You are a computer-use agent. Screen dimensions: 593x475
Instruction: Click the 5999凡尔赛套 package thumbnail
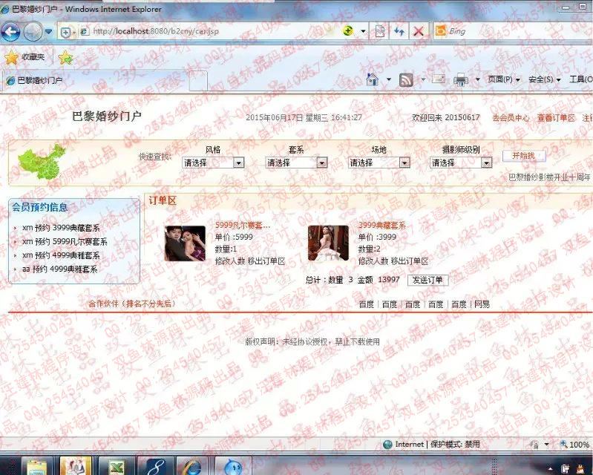pos(185,243)
